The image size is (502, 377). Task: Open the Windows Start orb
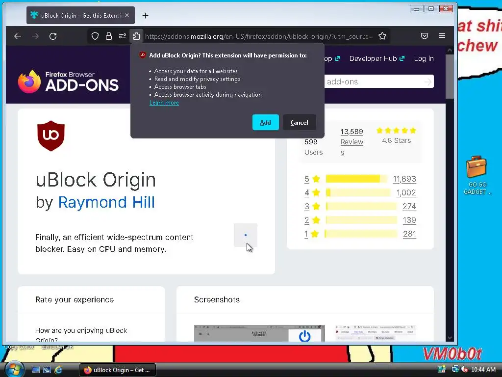tap(14, 370)
